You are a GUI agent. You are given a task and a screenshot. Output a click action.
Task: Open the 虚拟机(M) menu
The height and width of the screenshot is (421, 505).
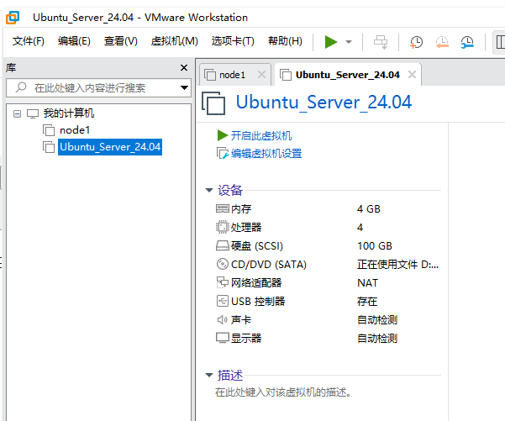174,41
